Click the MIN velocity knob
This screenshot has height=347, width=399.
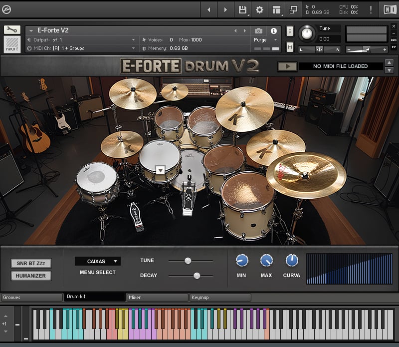pyautogui.click(x=242, y=261)
